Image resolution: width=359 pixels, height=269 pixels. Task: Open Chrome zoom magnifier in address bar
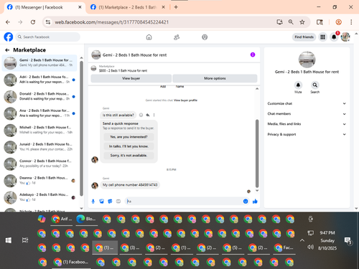click(291, 22)
